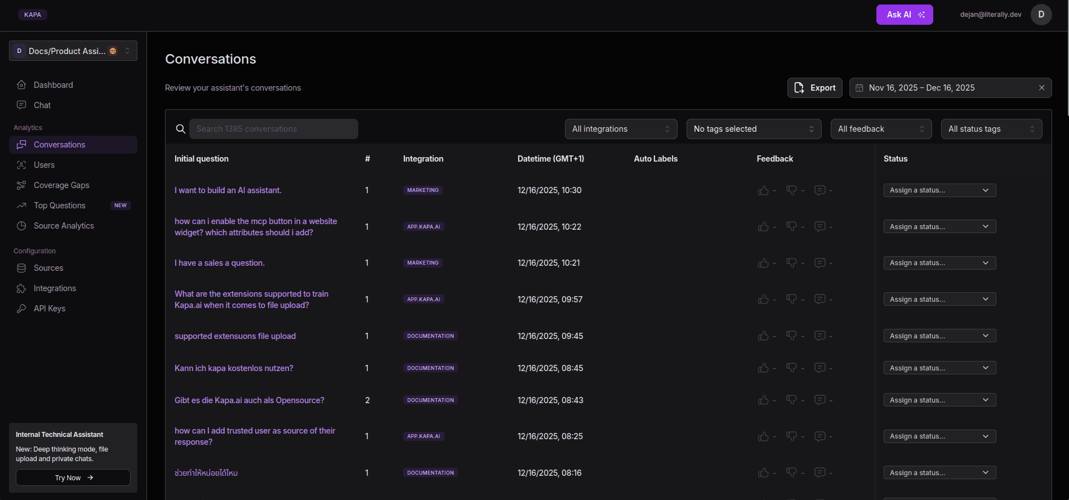Assign a status to the 08:16 conversation

click(939, 472)
